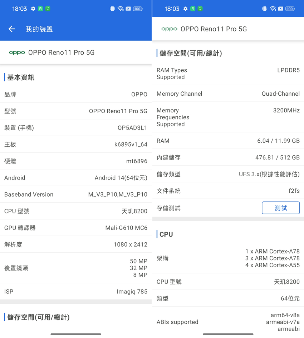Select the 內建儲存 476.81 / 512 GB row
The image size is (304, 338).
click(228, 157)
